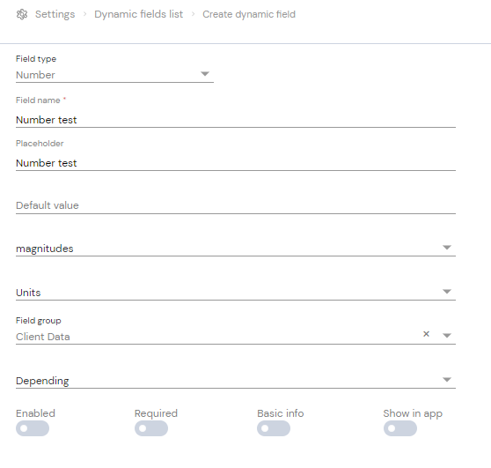Image resolution: width=491 pixels, height=468 pixels.
Task: Navigate to Dynamic fields list breadcrumb
Action: (139, 14)
